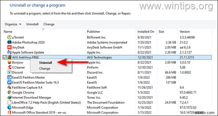Select the FastStone Capture 9.4 icon

pyautogui.click(x=9, y=87)
